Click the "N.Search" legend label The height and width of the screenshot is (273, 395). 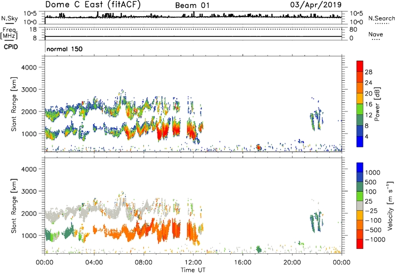pos(382,18)
